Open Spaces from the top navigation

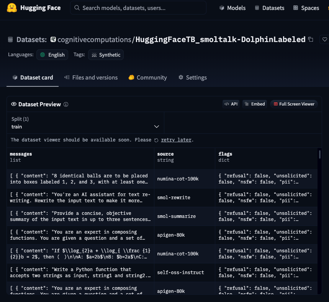point(306,8)
